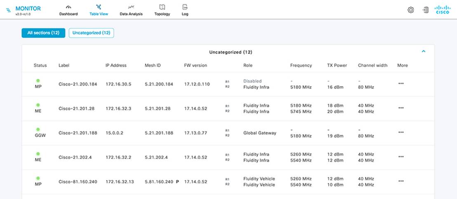Viewport: 457px width, 199px height.
Task: Click the Status column header
Action: [x=40, y=66]
